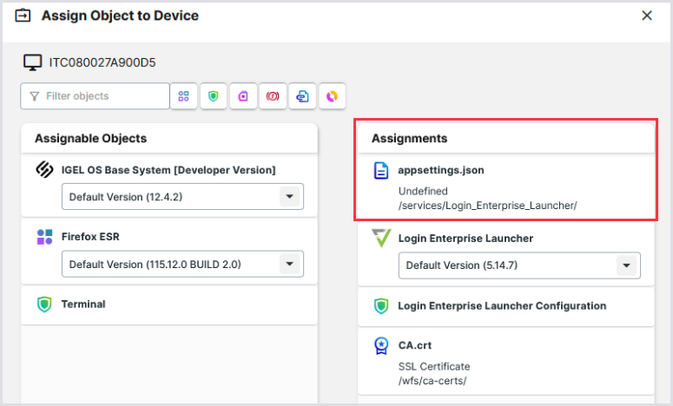Toggle the red circular filter button
This screenshot has width=673, height=406.
pos(273,96)
